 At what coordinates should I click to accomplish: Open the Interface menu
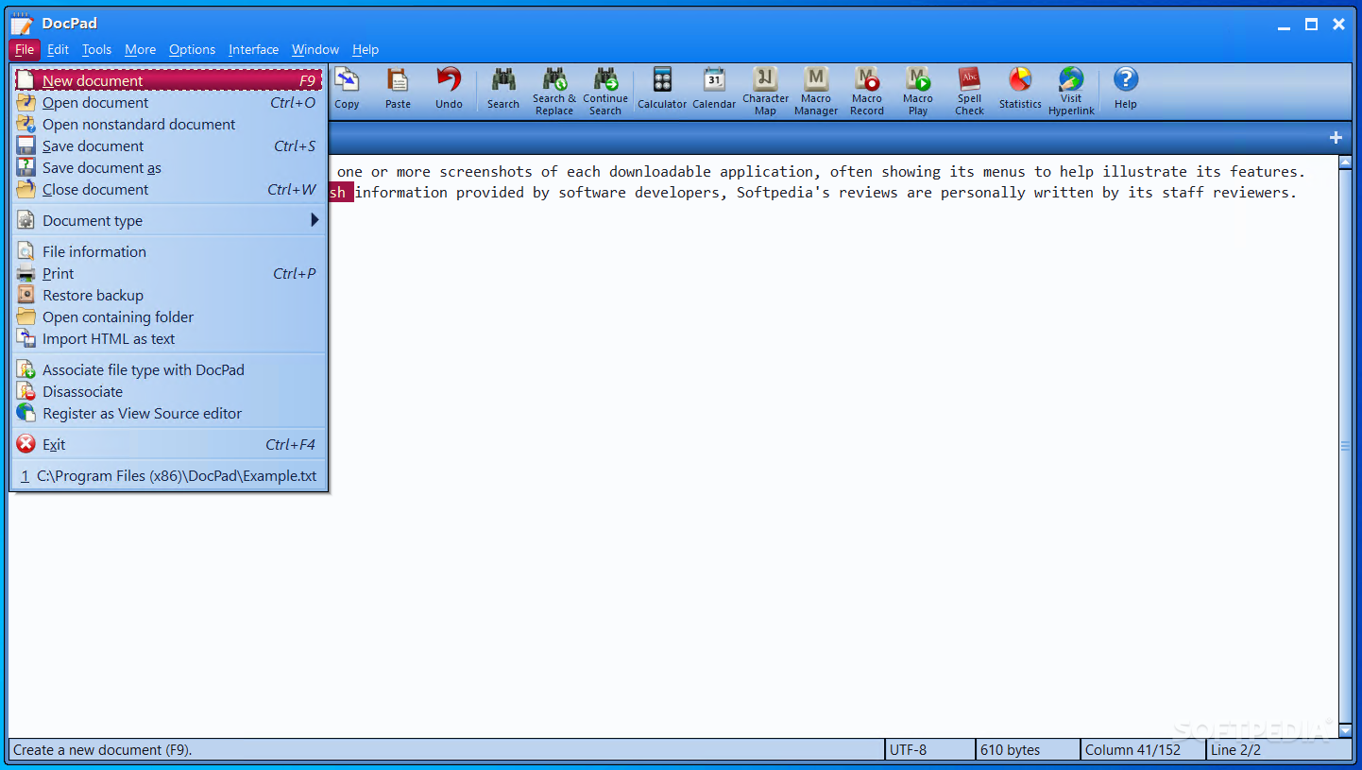[x=253, y=50]
